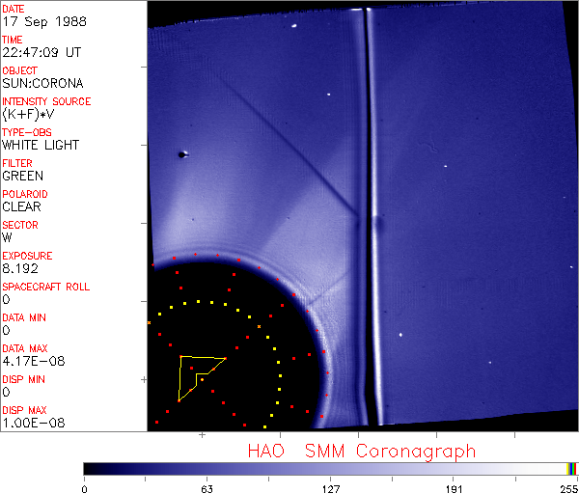Click the multicolor end of the color bar
Image resolution: width=579 pixels, height=494 pixels.
[573, 468]
